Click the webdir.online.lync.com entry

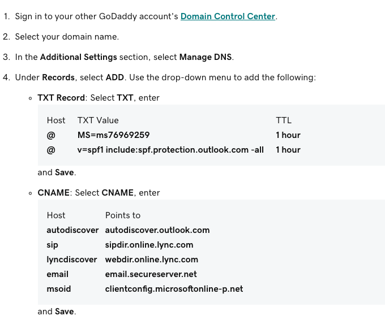click(151, 260)
